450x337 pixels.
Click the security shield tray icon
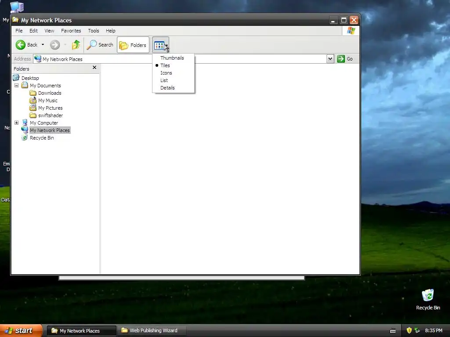click(409, 330)
